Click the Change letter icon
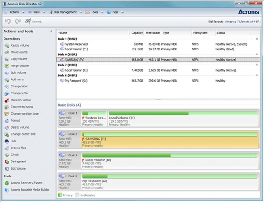 pos(7,94)
